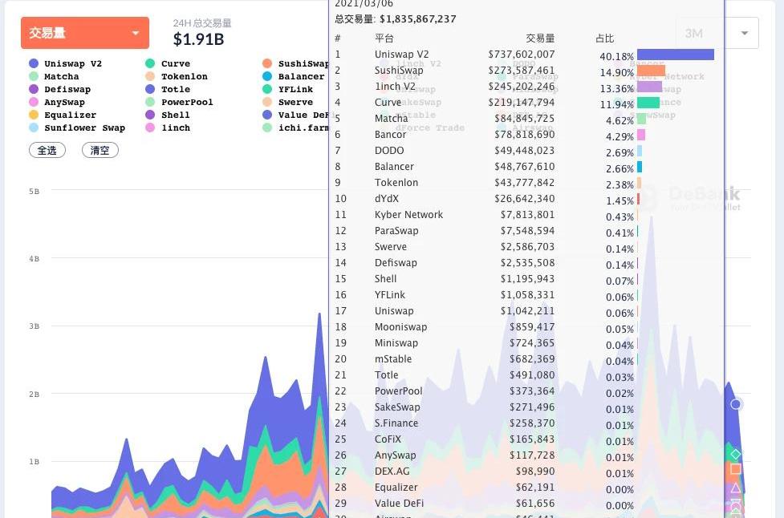Click the 全选 select-all button
Image resolution: width=784 pixels, height=518 pixels.
47,150
